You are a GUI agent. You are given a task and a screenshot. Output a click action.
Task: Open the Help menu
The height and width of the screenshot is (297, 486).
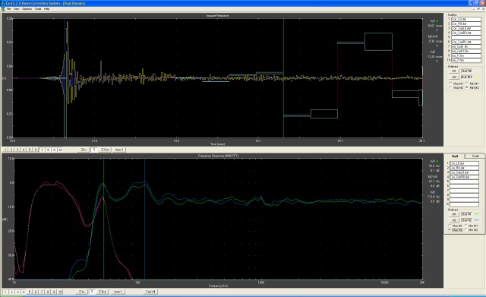(46, 9)
